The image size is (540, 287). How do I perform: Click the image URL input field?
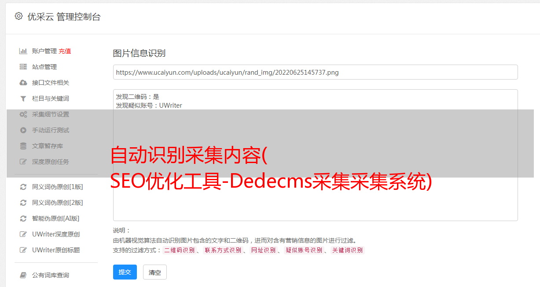[x=315, y=72]
